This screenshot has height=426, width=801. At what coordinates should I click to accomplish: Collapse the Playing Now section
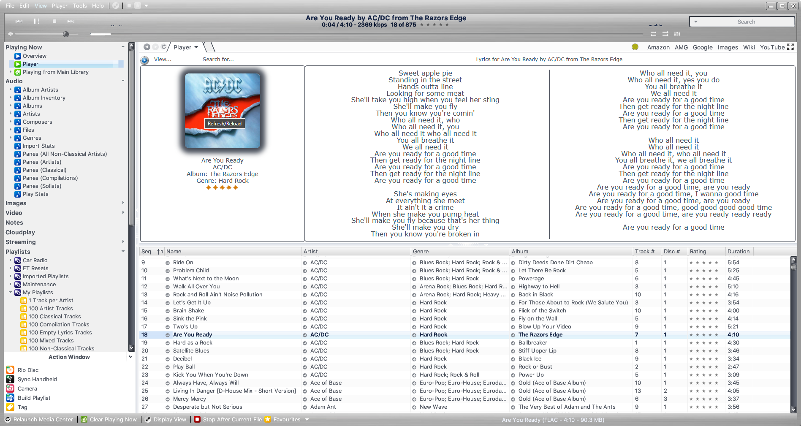(x=123, y=47)
